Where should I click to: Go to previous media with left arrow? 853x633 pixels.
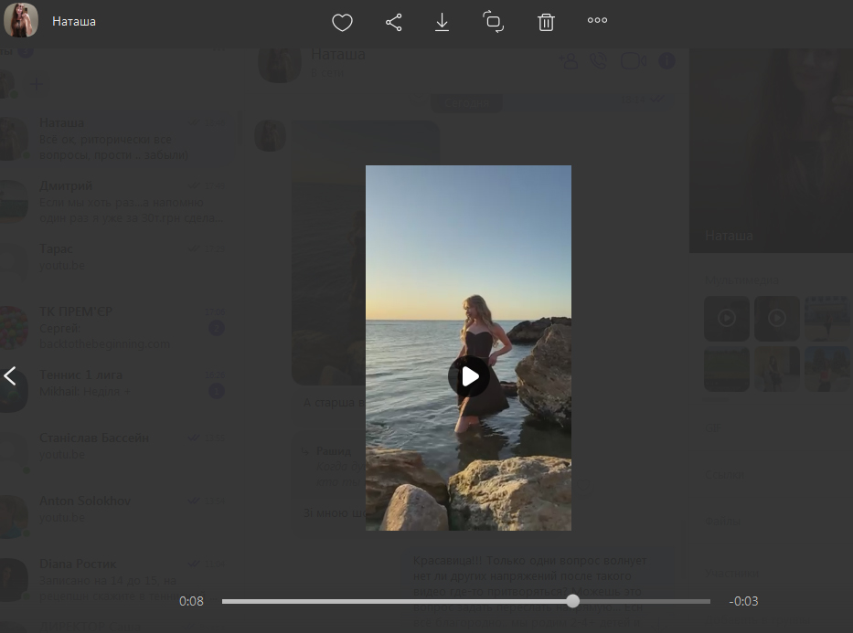10,375
